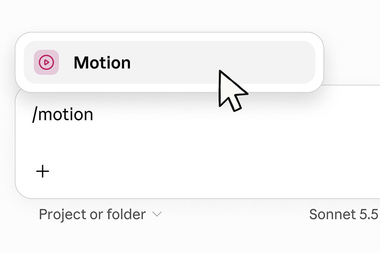Switch model via the Sonnet 5.5 label

tap(344, 214)
